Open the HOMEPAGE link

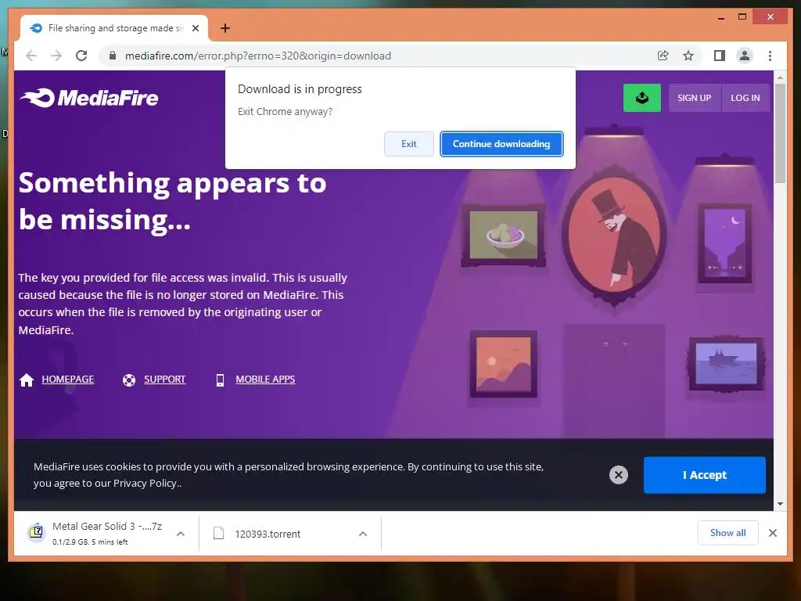[68, 380]
